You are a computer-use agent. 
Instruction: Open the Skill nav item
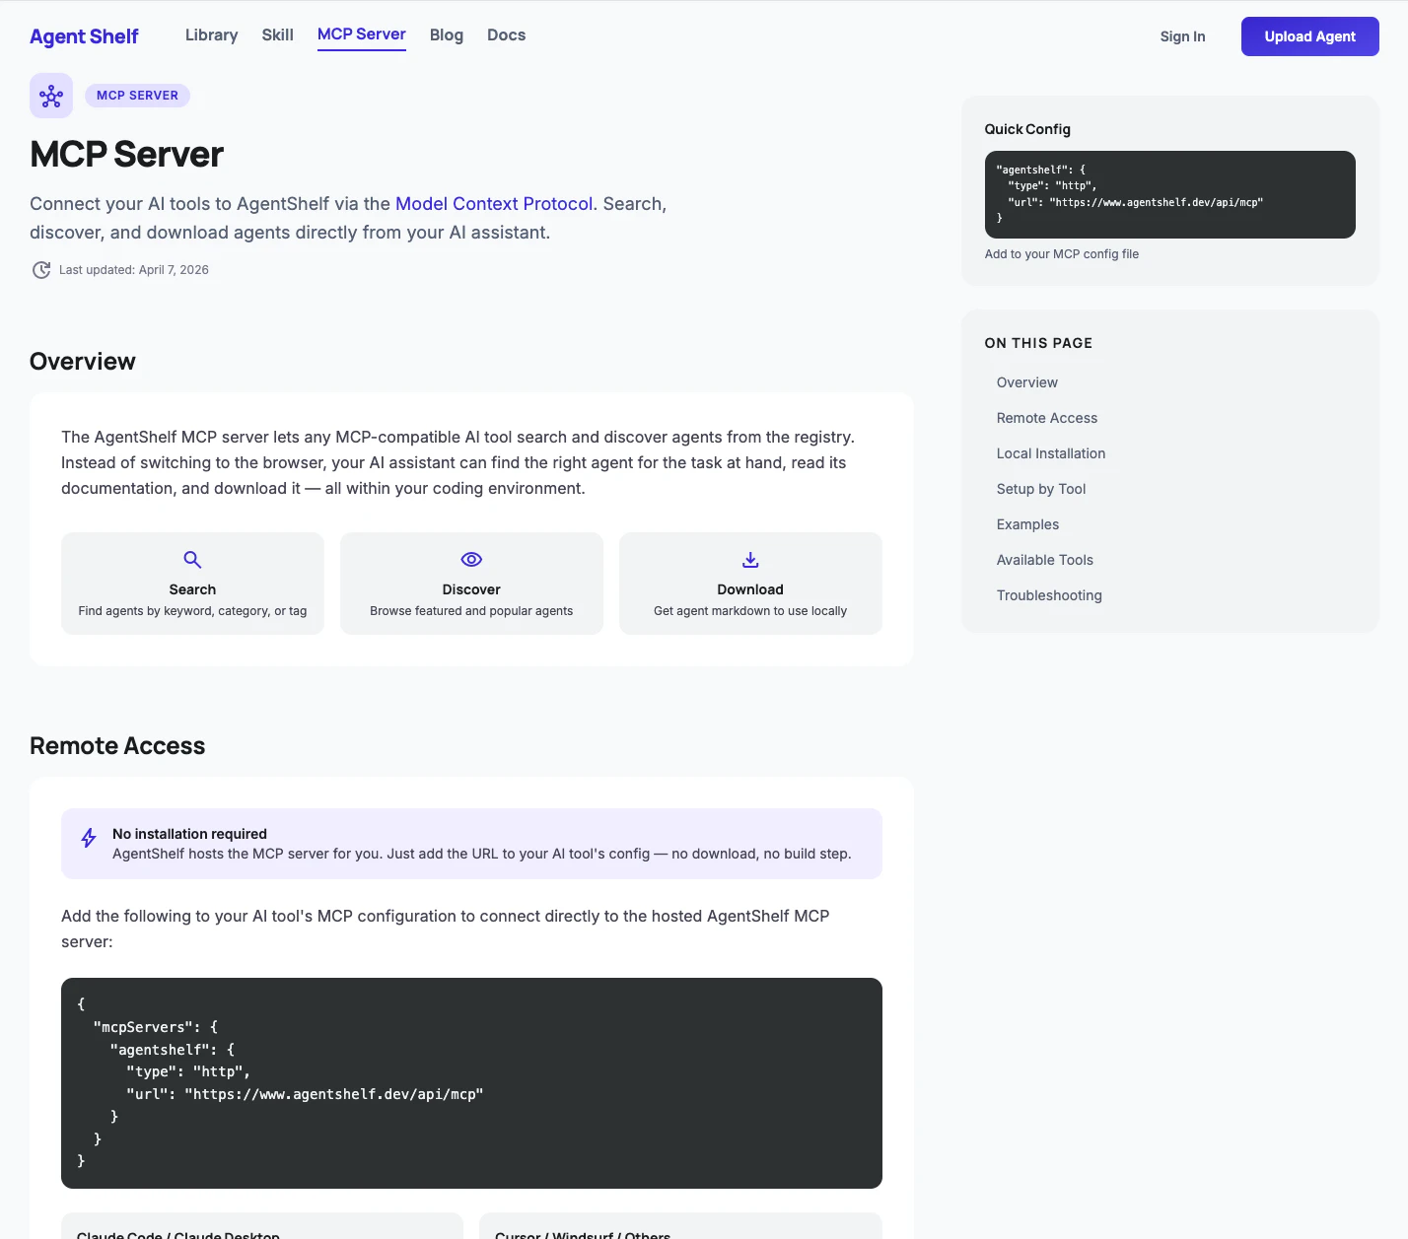click(x=278, y=35)
